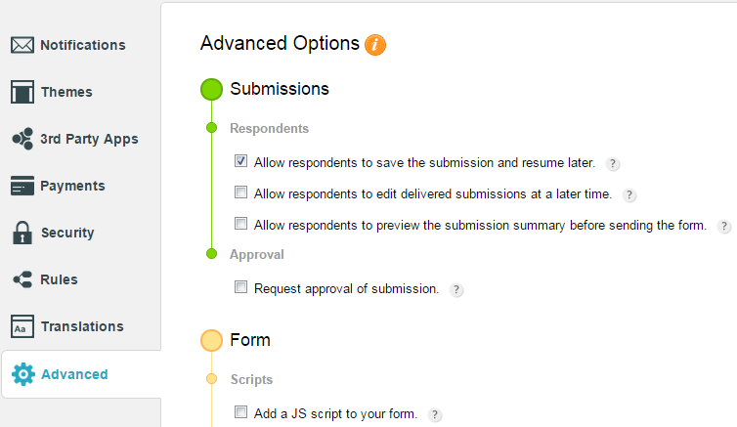Check preview submission summary before sending

pos(240,223)
